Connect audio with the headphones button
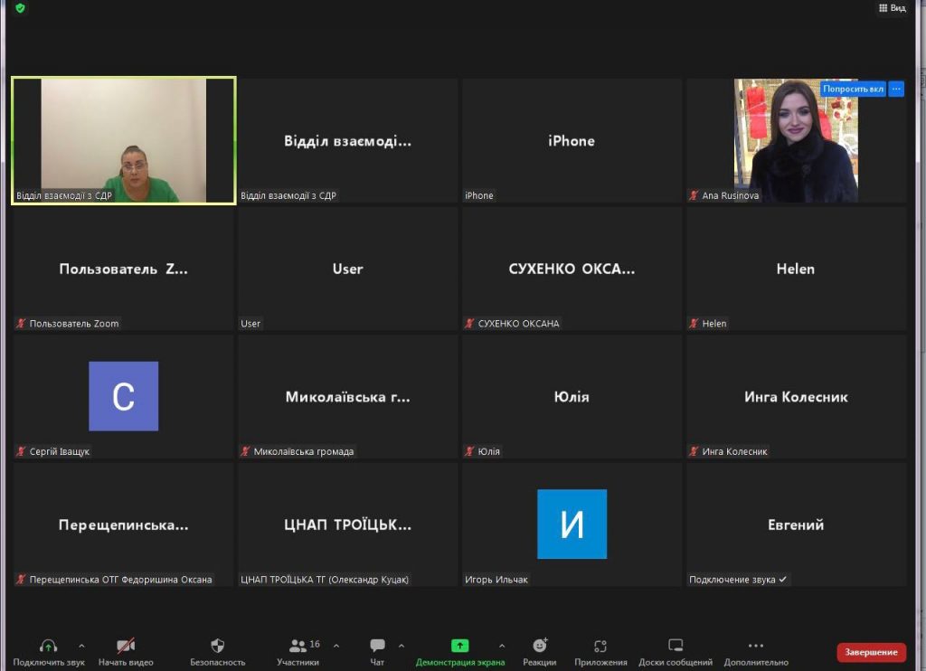Viewport: 926px width, 671px height. (49, 646)
